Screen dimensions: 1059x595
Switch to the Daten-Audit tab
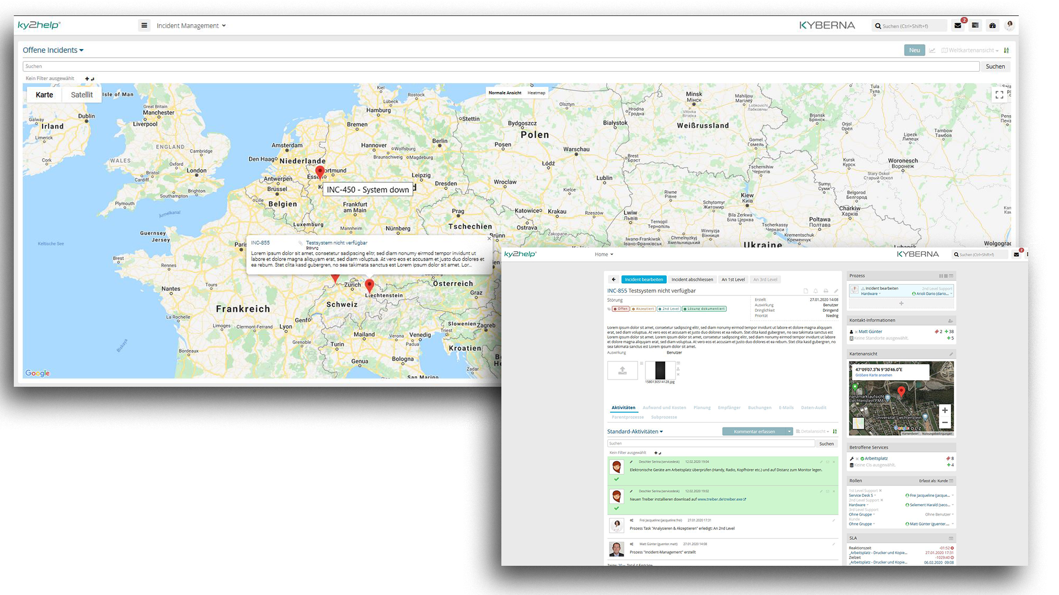coord(814,408)
